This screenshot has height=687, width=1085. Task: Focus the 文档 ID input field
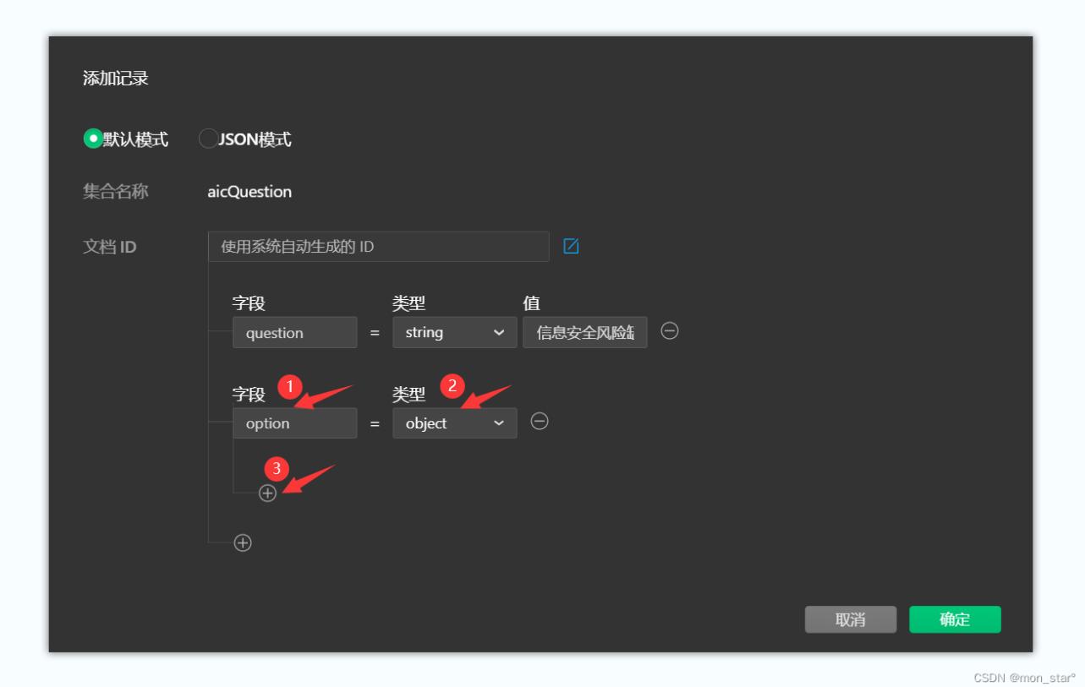coord(378,245)
